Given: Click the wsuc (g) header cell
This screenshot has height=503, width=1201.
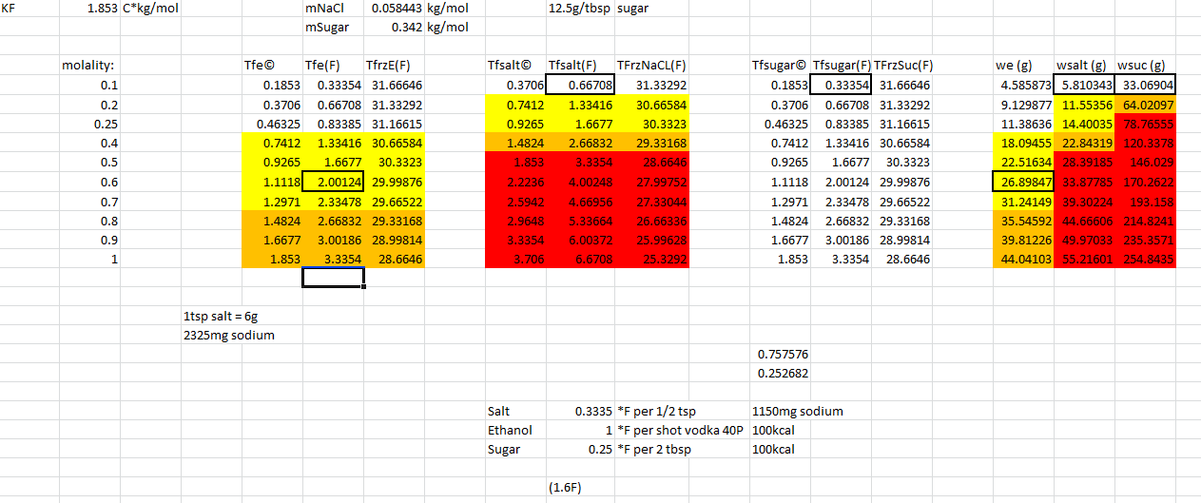Looking at the screenshot, I should click(x=1142, y=66).
